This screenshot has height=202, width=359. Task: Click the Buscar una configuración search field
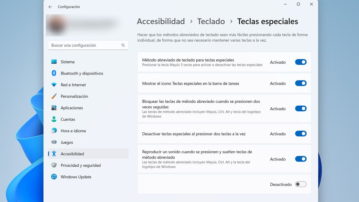[x=88, y=45]
